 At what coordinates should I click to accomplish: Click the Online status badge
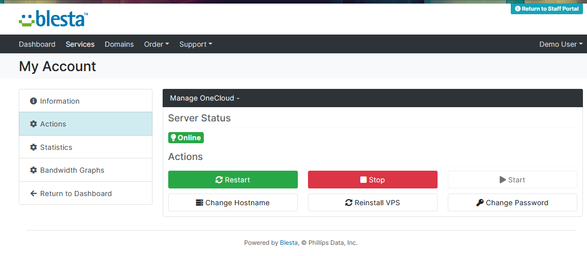pos(186,138)
